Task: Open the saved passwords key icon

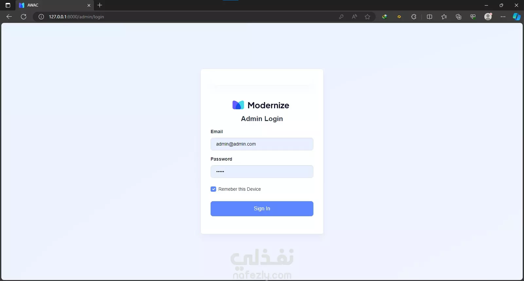Action: 341,17
